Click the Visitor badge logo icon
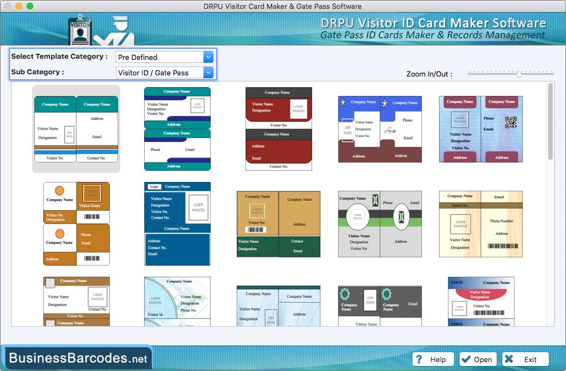Image resolution: width=566 pixels, height=371 pixels. [80, 29]
